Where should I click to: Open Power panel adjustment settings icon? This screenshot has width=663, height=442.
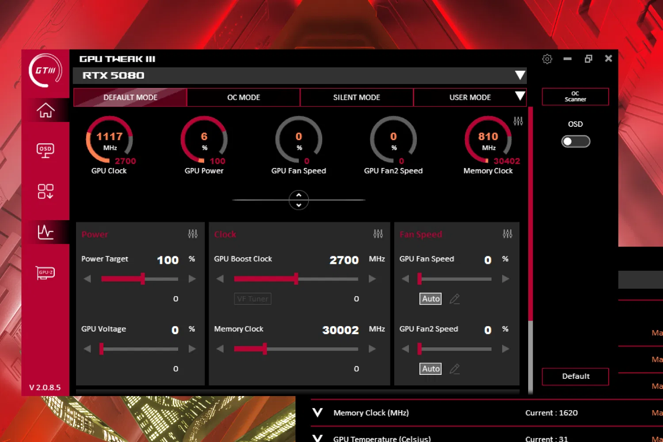click(193, 234)
